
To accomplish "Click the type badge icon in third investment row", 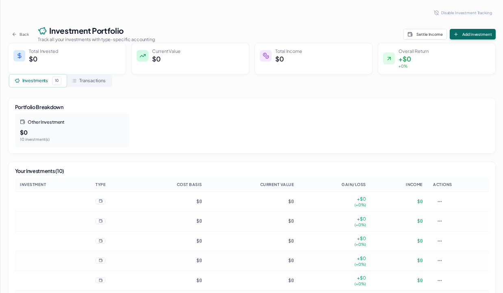I will tap(100, 241).
